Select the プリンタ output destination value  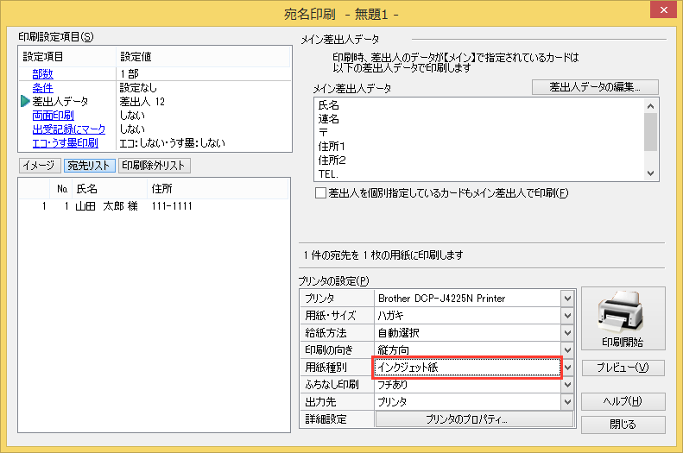(467, 401)
